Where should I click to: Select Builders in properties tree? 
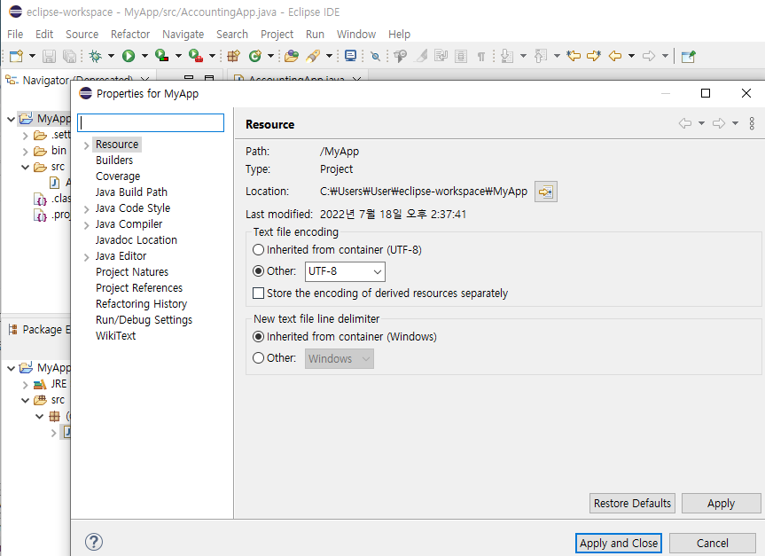click(x=114, y=161)
